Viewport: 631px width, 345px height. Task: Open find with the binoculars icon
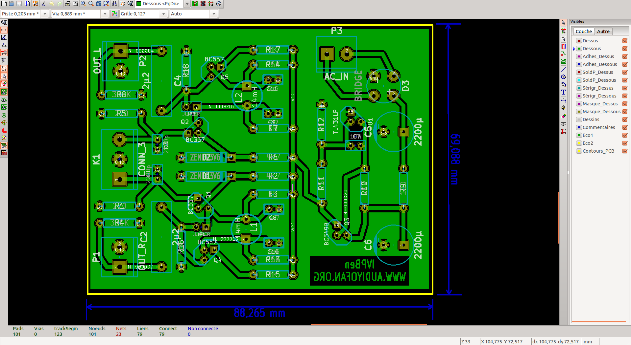pos(114,4)
